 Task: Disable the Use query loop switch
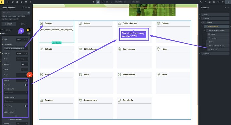tap(28, 30)
